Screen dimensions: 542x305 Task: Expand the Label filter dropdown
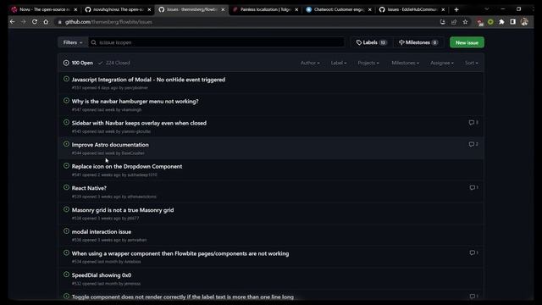pos(339,63)
